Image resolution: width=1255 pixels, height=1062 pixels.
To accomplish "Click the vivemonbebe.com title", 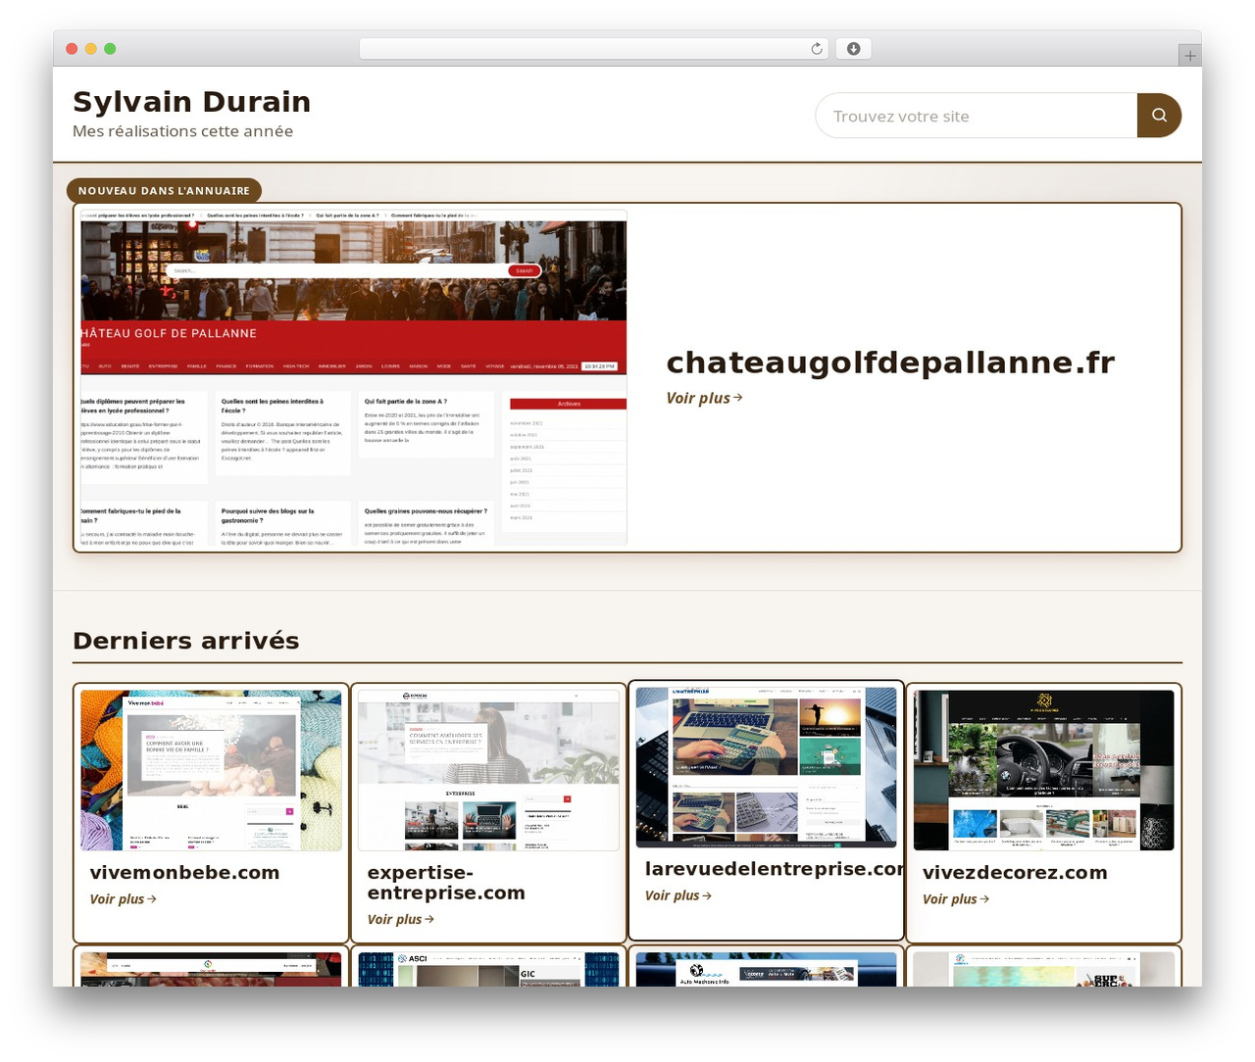I will tap(184, 872).
